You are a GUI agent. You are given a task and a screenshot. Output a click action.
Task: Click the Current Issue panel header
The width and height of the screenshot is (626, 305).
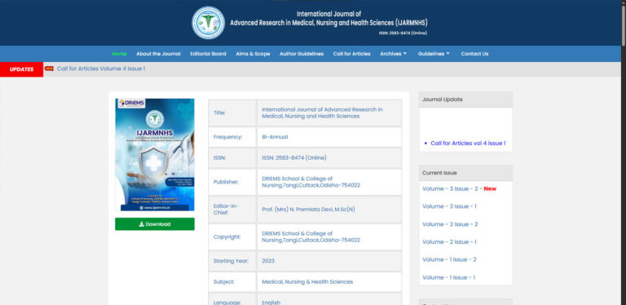465,173
